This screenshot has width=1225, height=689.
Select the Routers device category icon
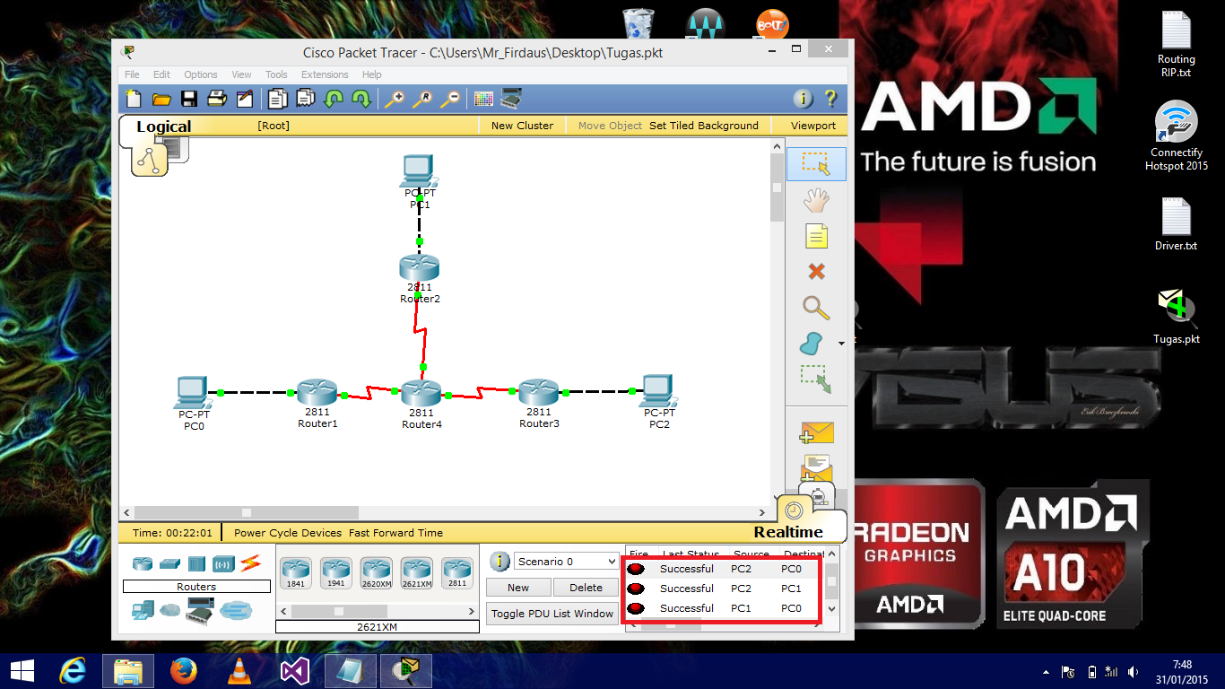(143, 563)
